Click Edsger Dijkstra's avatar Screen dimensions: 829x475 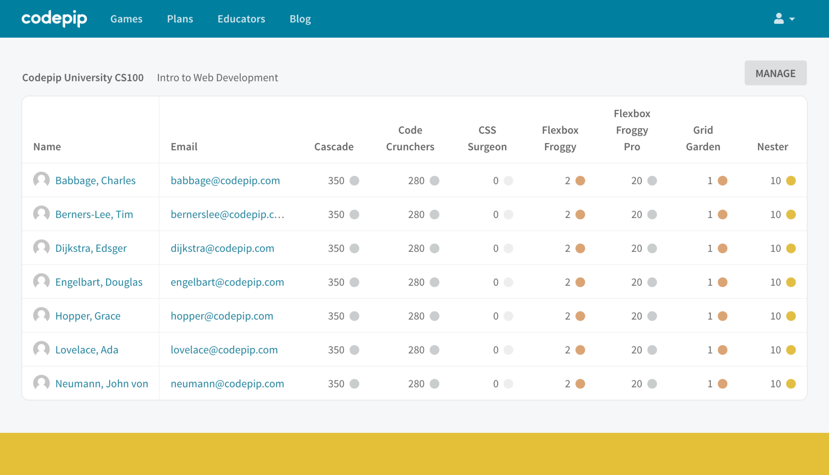(41, 247)
